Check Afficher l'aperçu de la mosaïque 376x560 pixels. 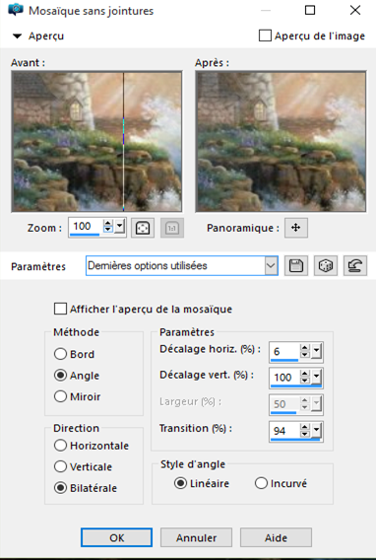[x=60, y=309]
